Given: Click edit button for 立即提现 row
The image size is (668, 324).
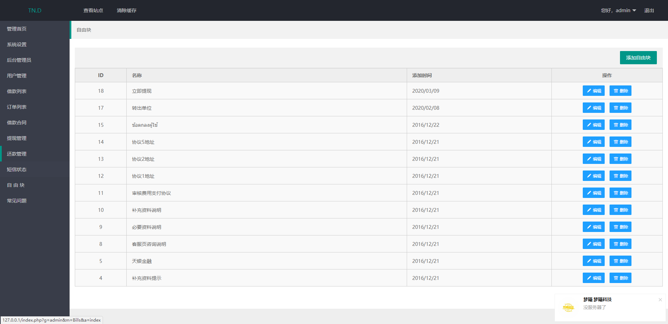Looking at the screenshot, I should point(594,91).
